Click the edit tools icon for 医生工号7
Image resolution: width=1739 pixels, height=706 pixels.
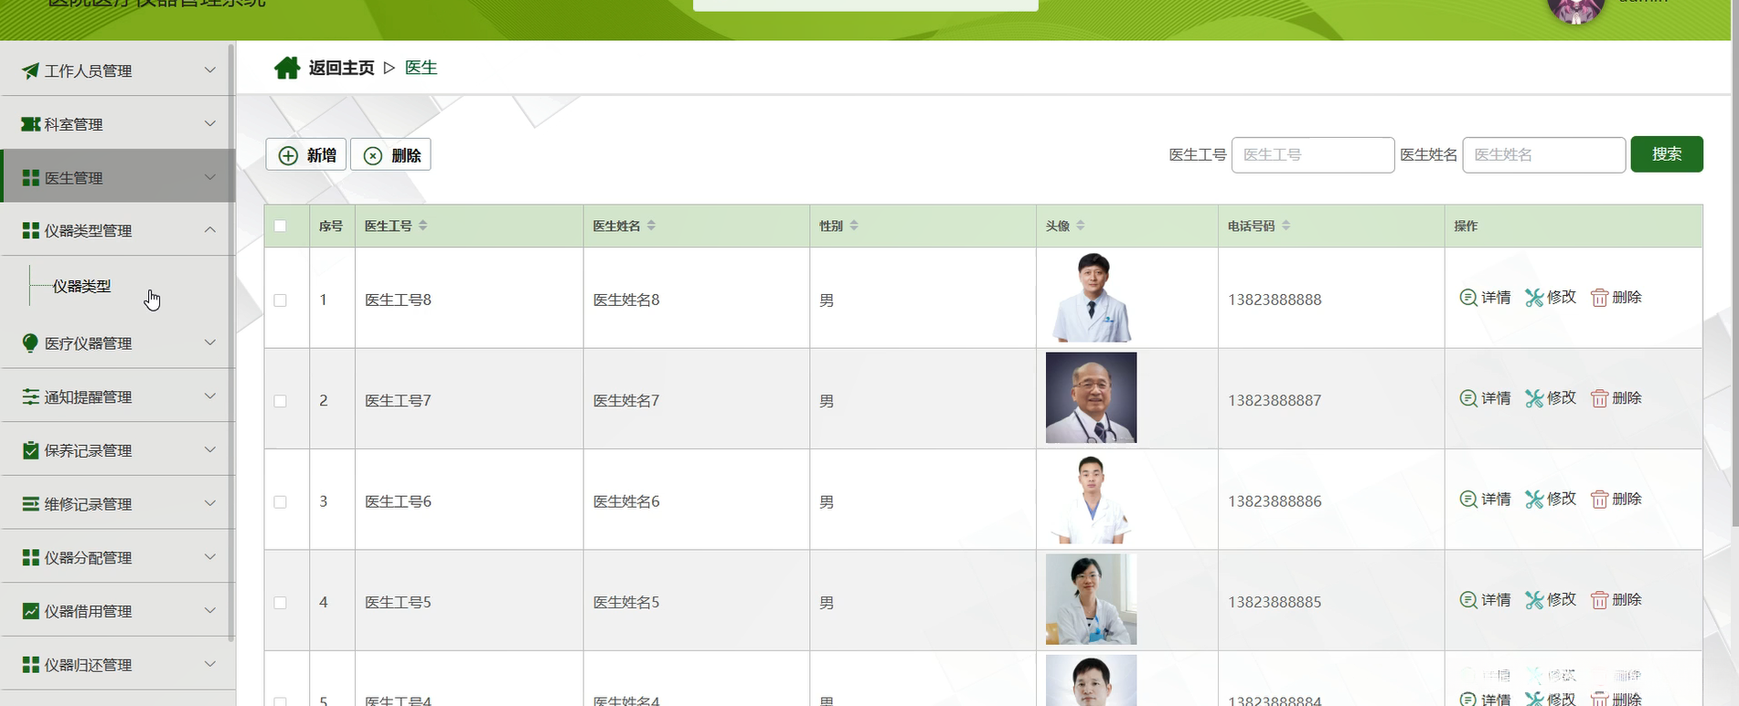[1534, 398]
